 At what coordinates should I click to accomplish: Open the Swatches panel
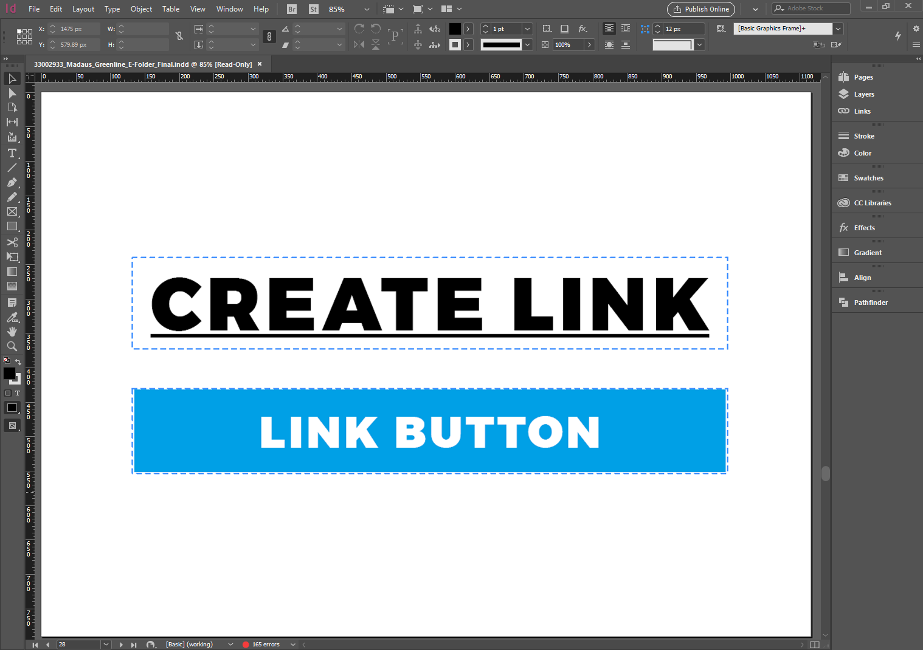coord(868,178)
